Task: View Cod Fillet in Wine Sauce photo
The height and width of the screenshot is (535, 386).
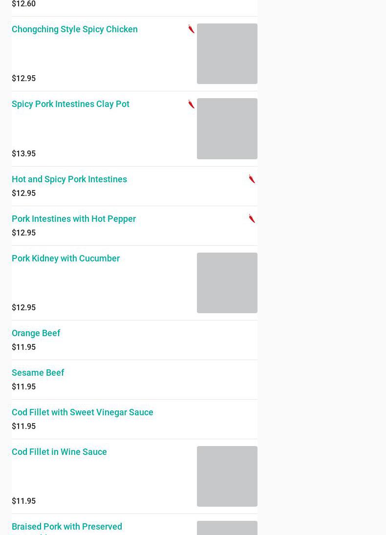Action: coord(227,476)
